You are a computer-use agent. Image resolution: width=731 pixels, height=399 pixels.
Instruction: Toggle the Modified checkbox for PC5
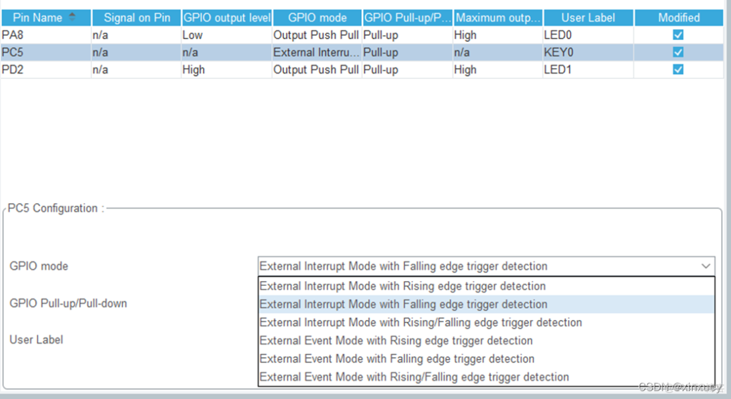tap(679, 52)
